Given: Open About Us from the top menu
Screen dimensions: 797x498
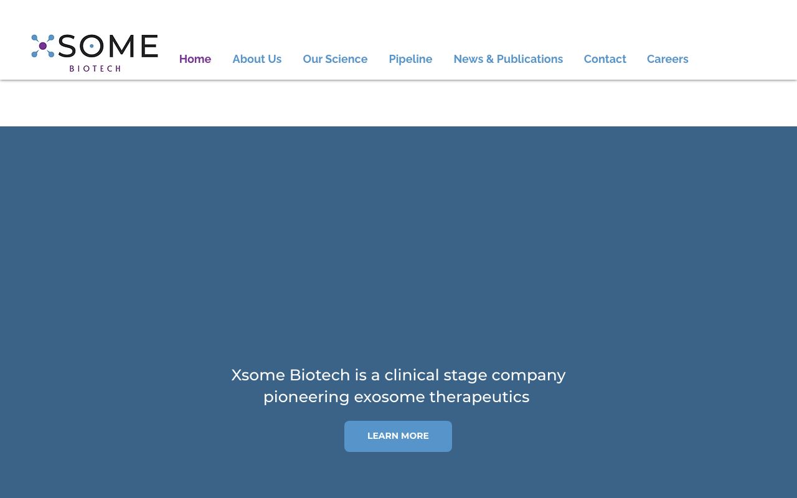Looking at the screenshot, I should pyautogui.click(x=257, y=59).
